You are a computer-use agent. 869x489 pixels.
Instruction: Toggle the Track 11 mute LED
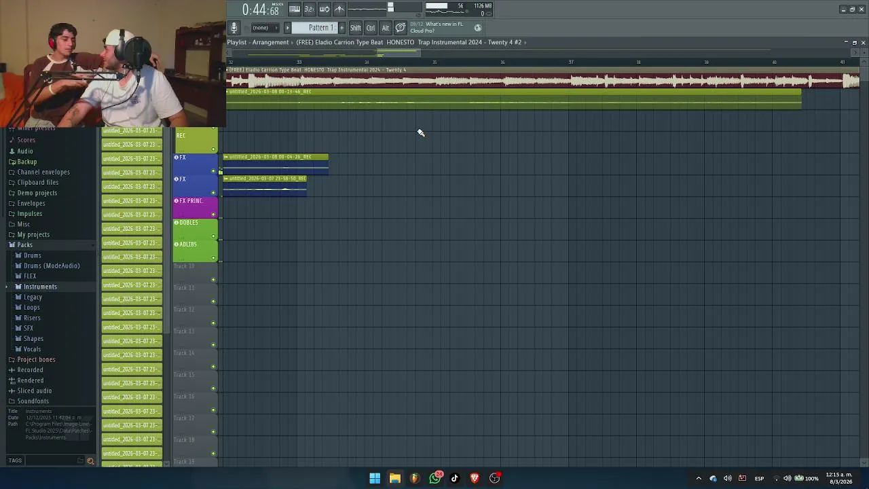(213, 302)
